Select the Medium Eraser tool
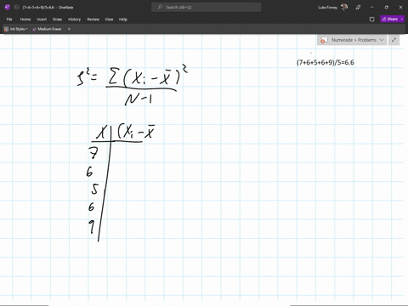The height and width of the screenshot is (306, 408). [48, 29]
